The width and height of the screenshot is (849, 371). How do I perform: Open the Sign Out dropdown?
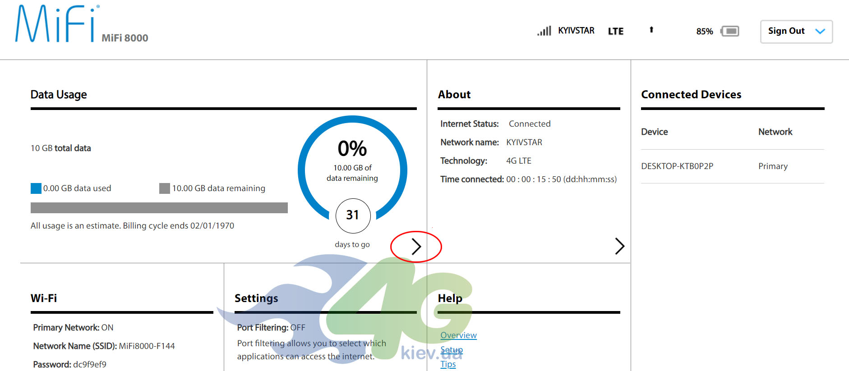[x=796, y=32]
